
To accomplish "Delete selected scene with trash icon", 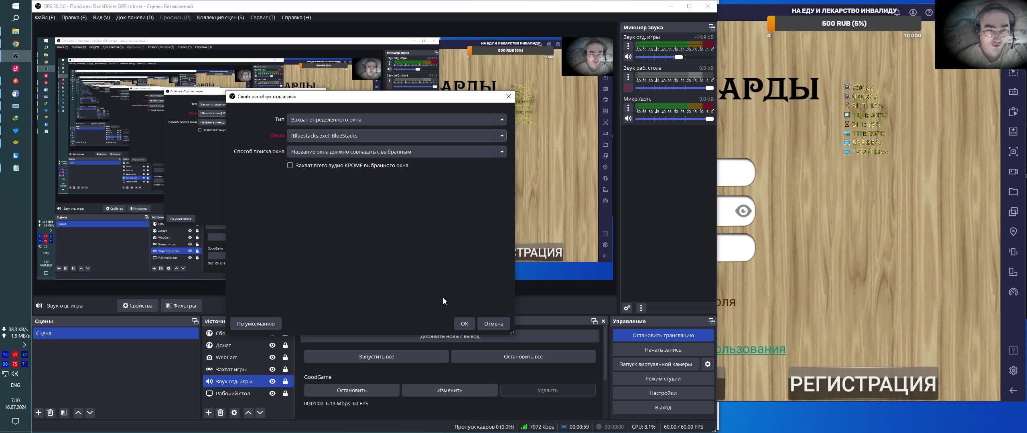I will pos(50,413).
